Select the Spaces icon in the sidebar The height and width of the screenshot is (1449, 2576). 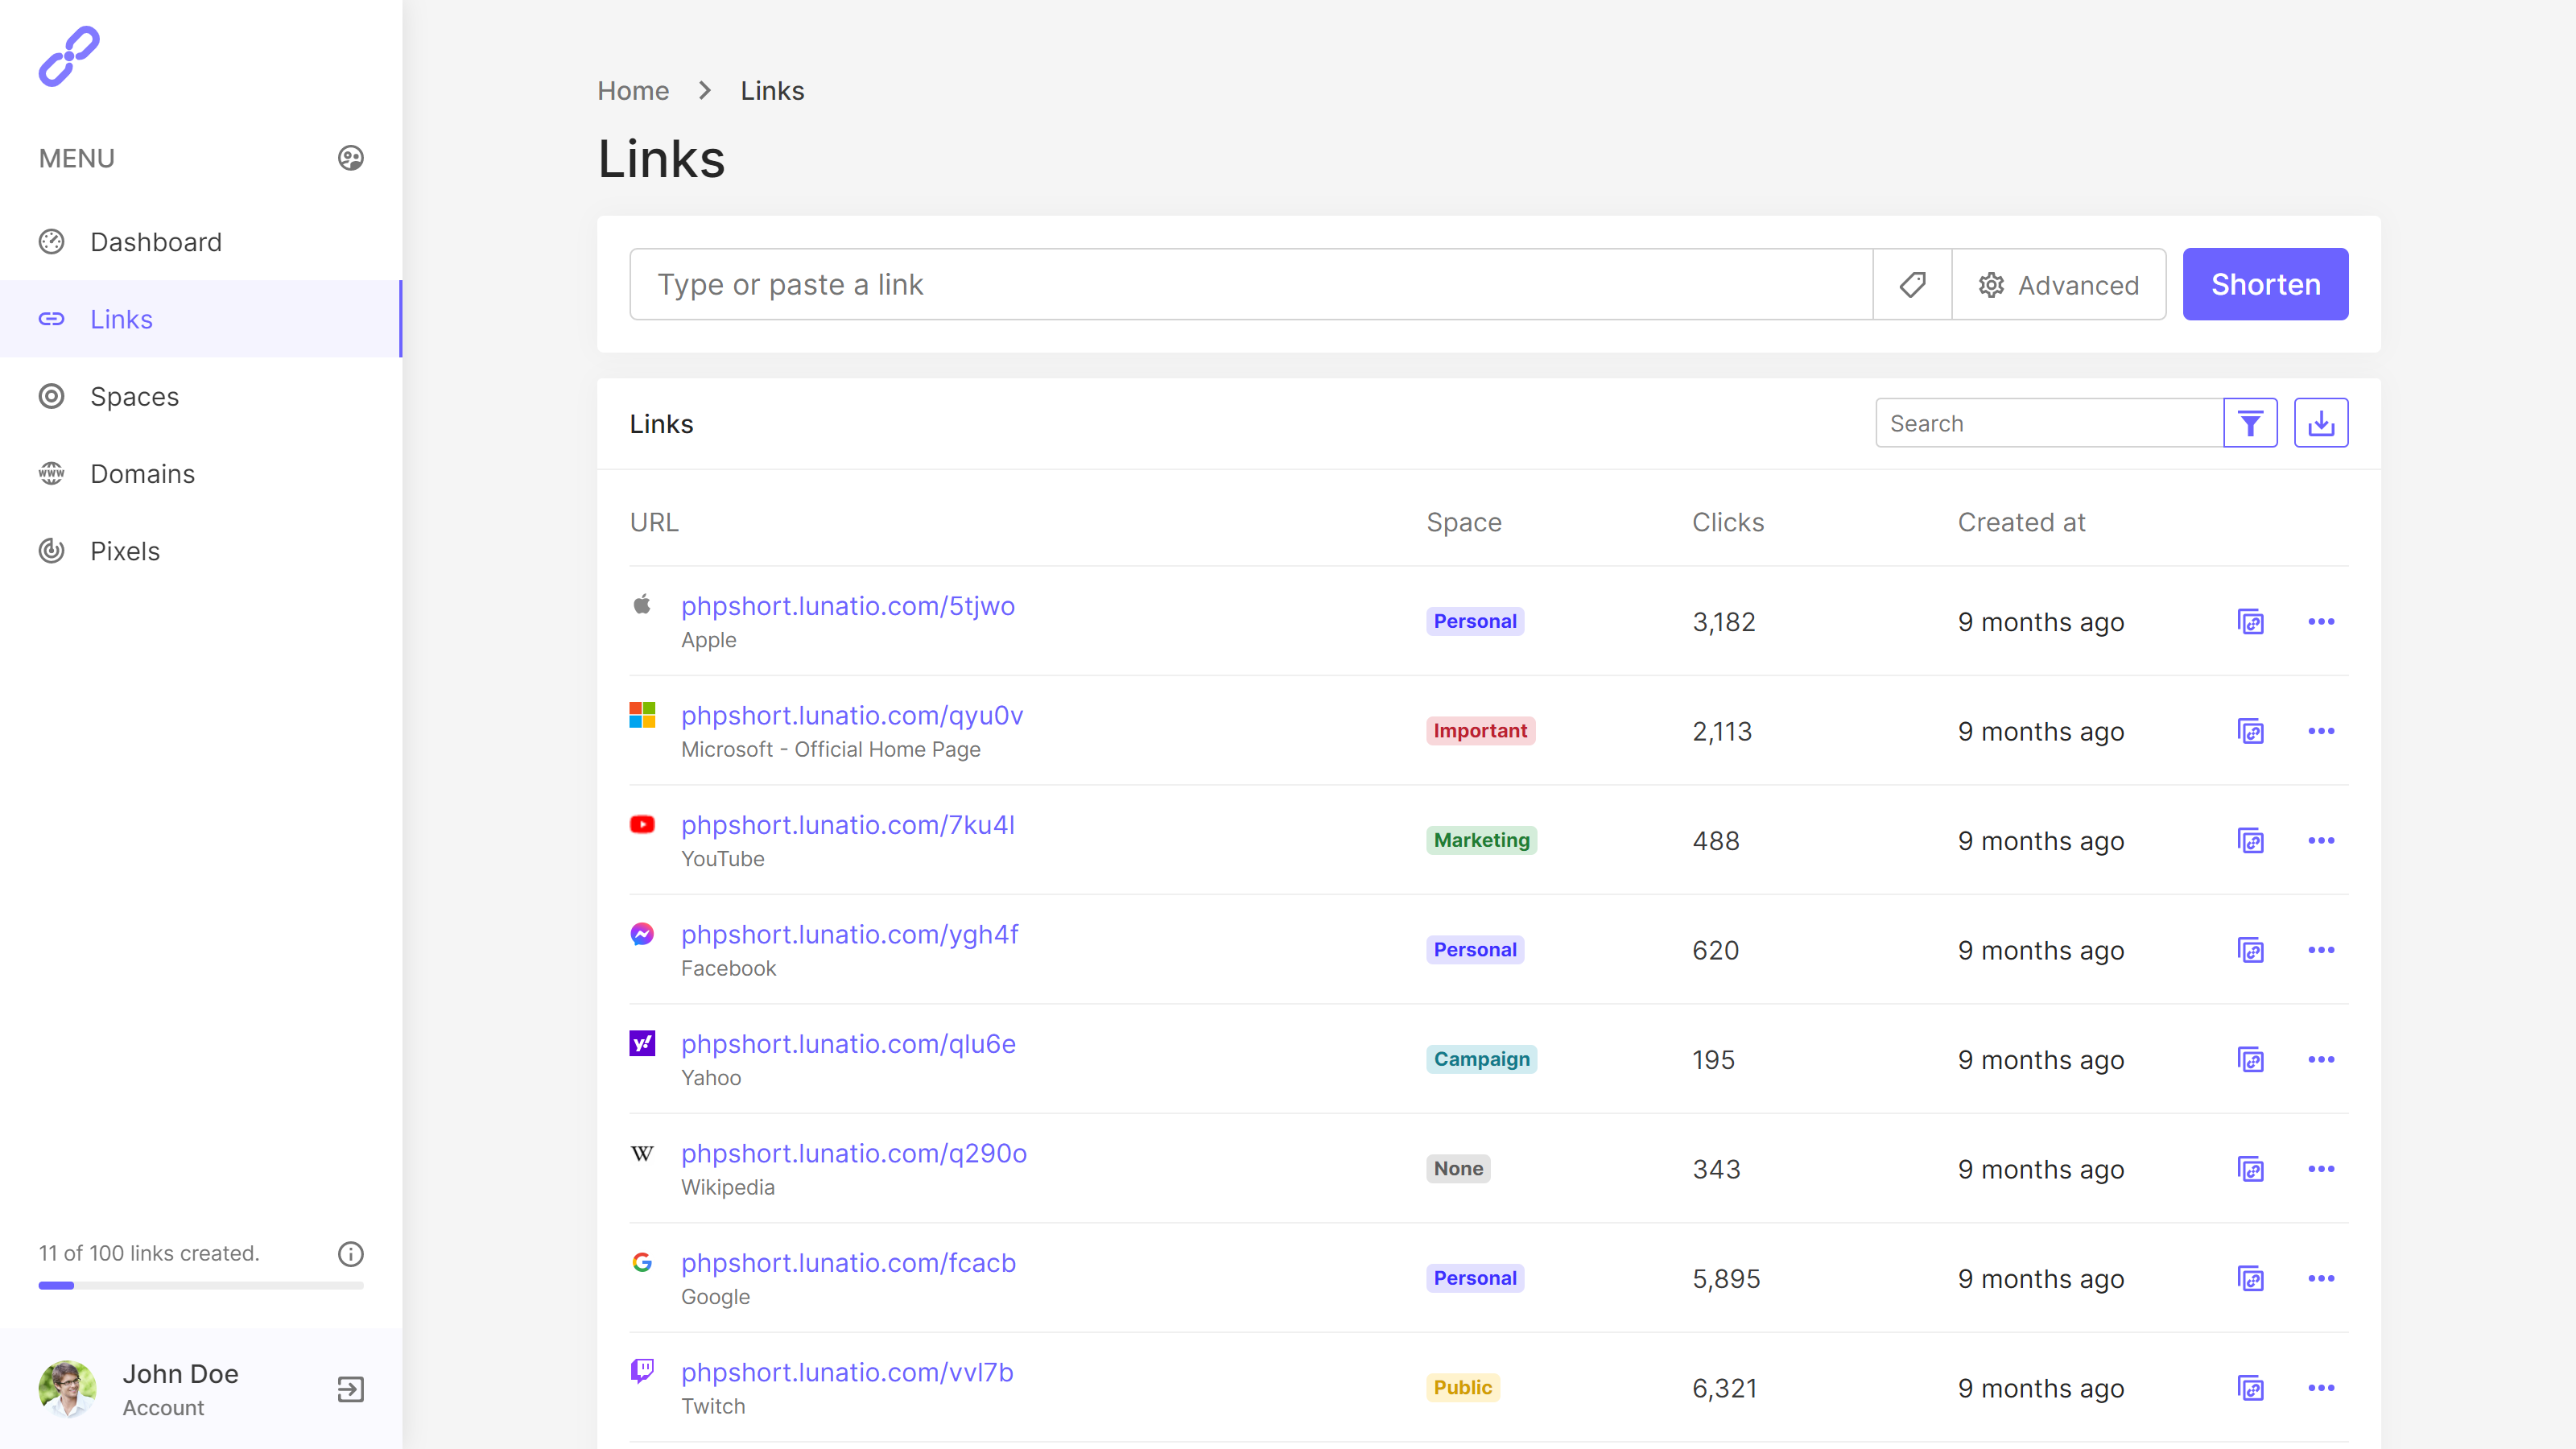[x=52, y=396]
